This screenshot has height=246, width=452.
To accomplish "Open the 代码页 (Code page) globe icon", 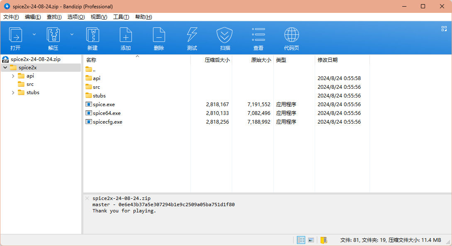I will pyautogui.click(x=292, y=35).
